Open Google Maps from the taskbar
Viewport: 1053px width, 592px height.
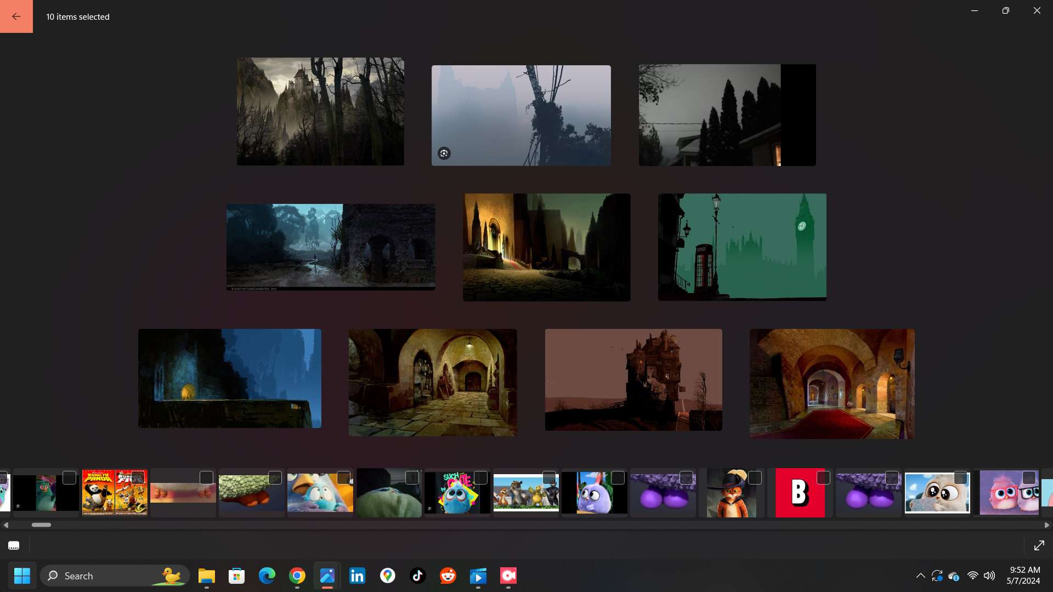point(388,576)
